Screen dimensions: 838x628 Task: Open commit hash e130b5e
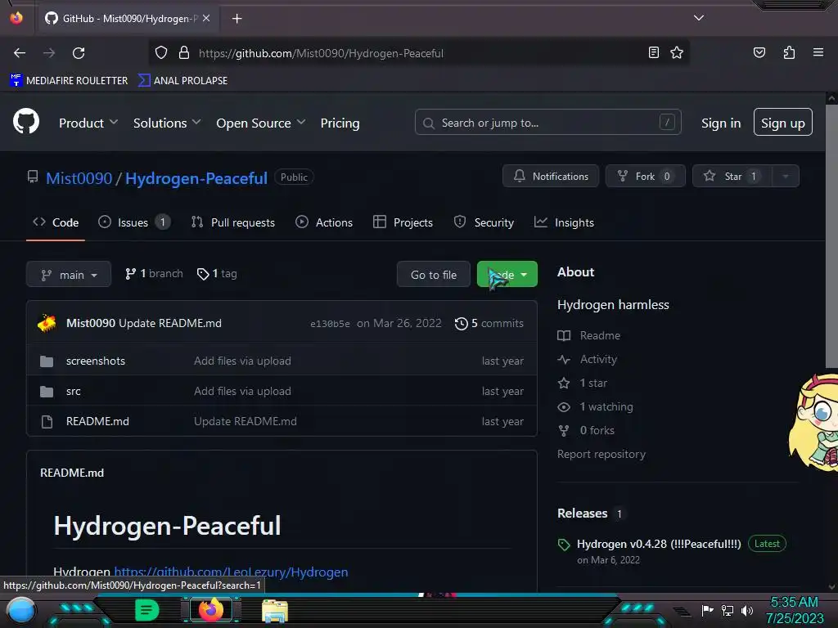(x=330, y=324)
